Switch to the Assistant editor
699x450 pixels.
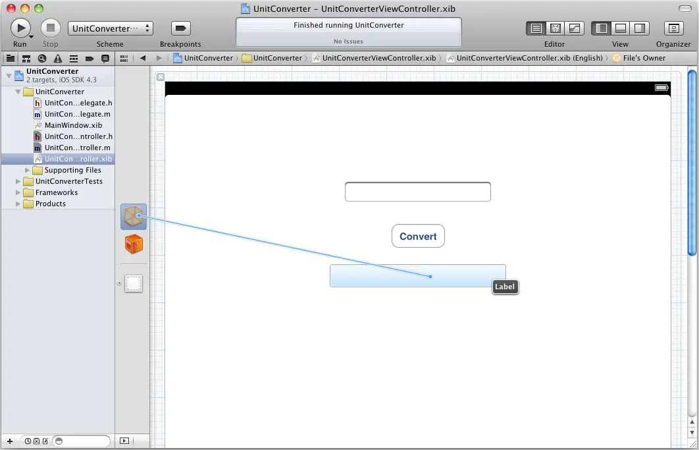pos(554,28)
